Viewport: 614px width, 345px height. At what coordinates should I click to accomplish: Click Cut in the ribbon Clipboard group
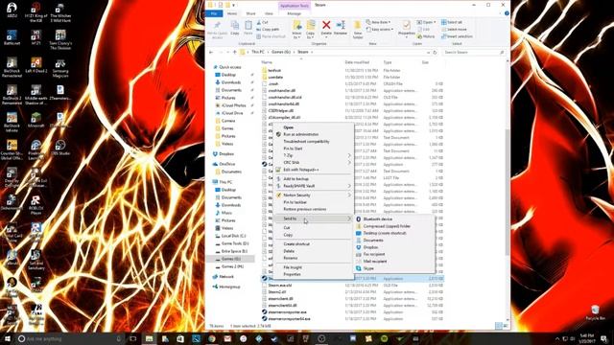click(x=262, y=22)
